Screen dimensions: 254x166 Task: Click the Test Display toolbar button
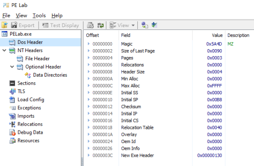pyautogui.click(x=61, y=25)
